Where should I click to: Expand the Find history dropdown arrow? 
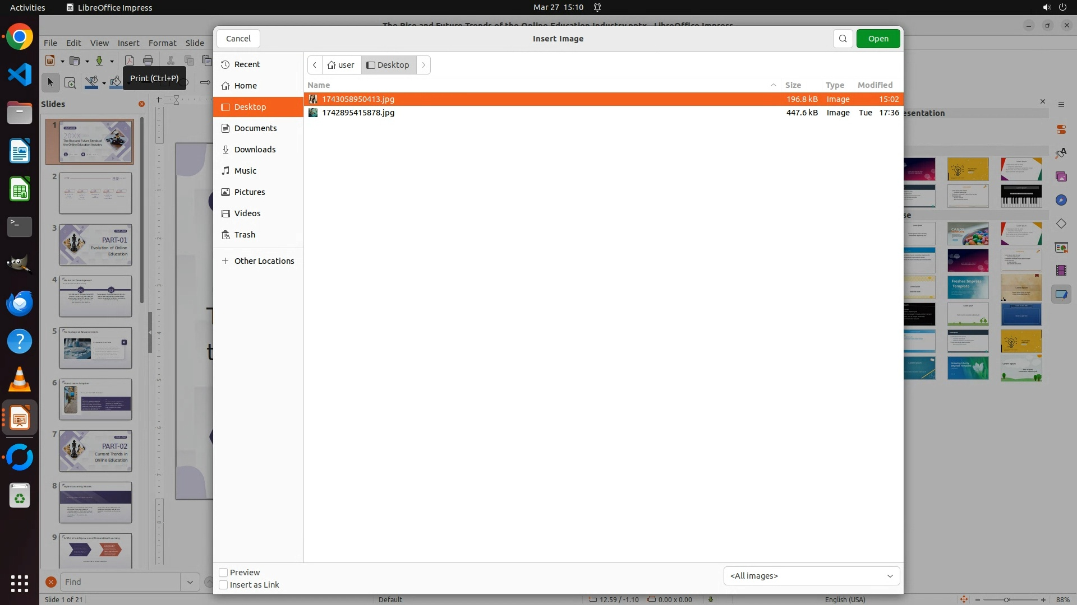click(x=190, y=582)
